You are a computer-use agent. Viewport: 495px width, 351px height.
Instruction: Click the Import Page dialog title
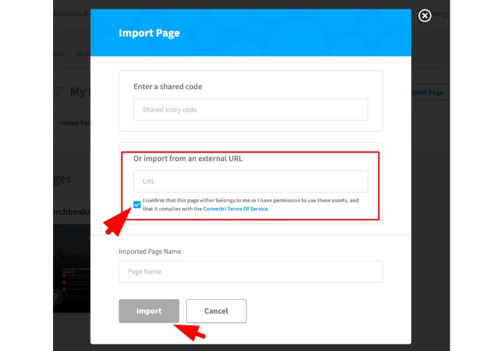point(149,33)
